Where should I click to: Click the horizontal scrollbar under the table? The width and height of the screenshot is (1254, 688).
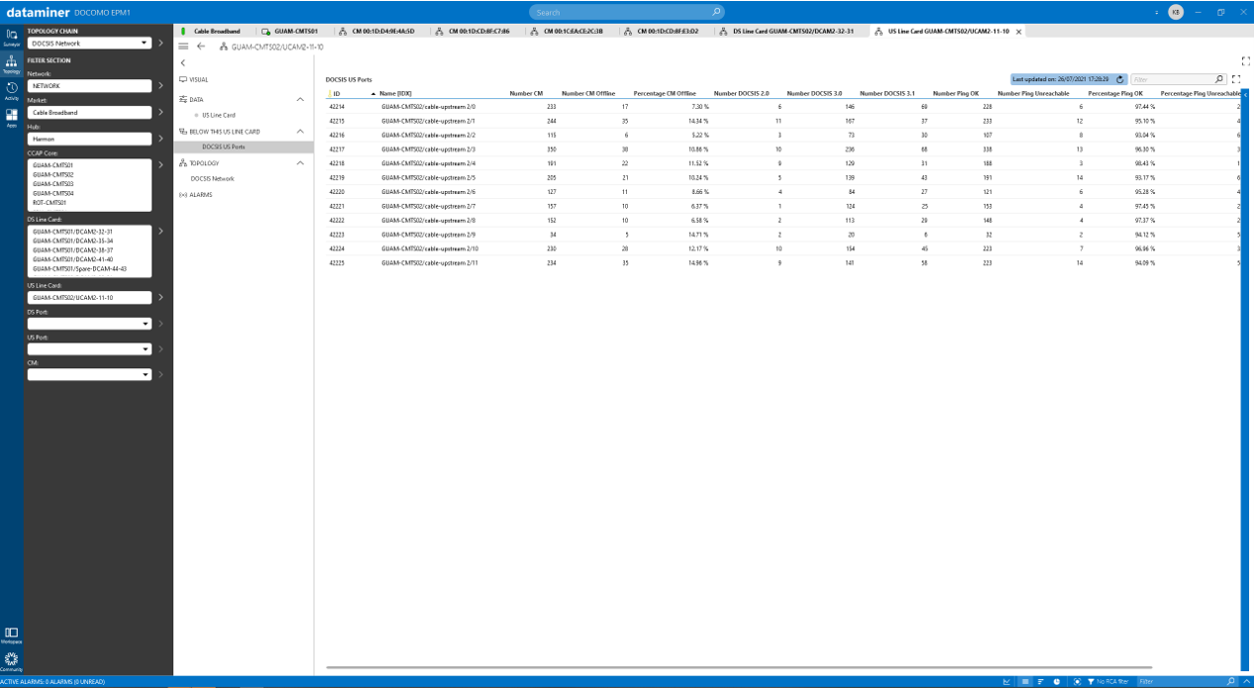(x=738, y=667)
